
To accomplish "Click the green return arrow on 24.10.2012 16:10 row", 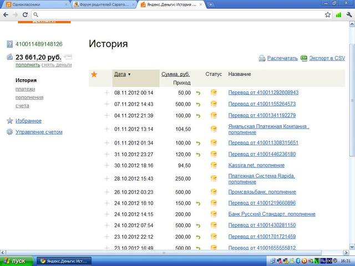I will click(x=198, y=203).
